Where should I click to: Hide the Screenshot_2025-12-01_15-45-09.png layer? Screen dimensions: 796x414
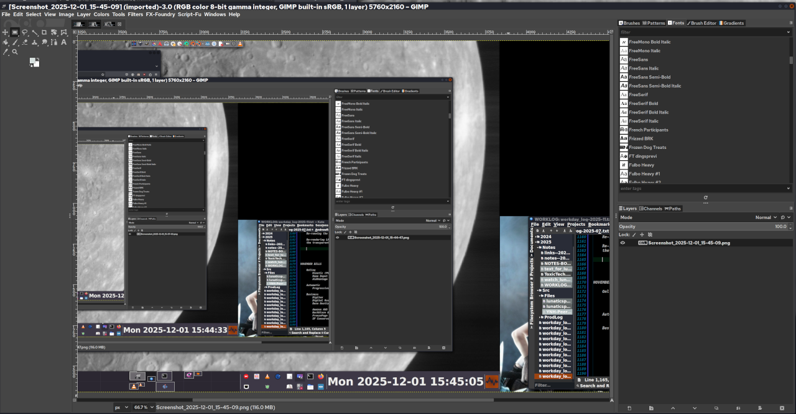(x=622, y=243)
